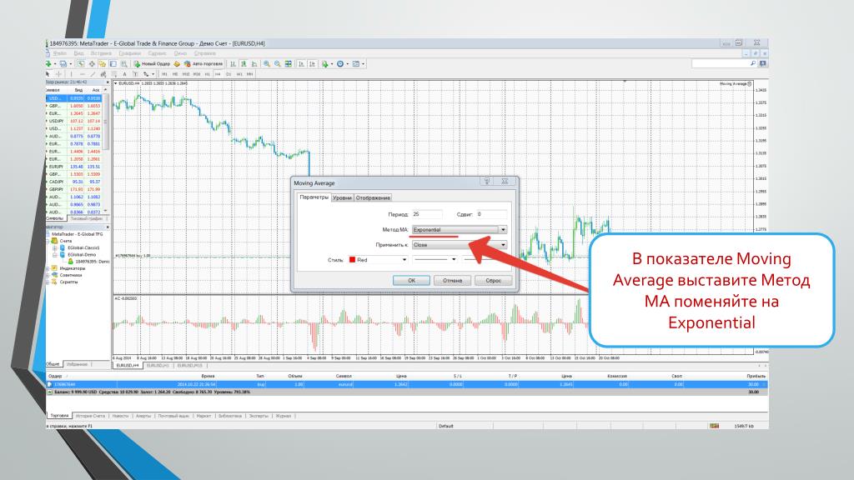Screen dimensions: 854x480
Task: Select the H4 timeframe button
Action: [x=218, y=74]
